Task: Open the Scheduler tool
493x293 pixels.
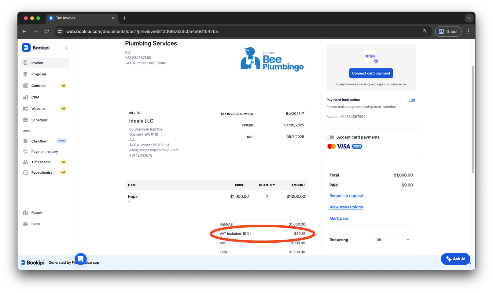Action: coord(39,120)
